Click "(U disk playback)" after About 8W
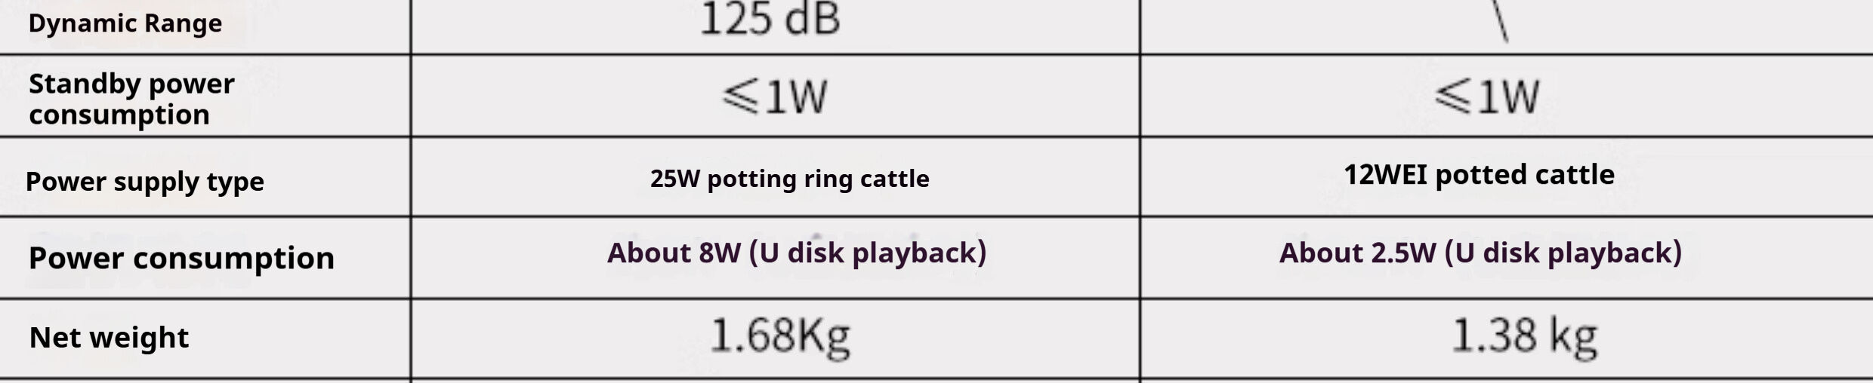 (x=868, y=253)
